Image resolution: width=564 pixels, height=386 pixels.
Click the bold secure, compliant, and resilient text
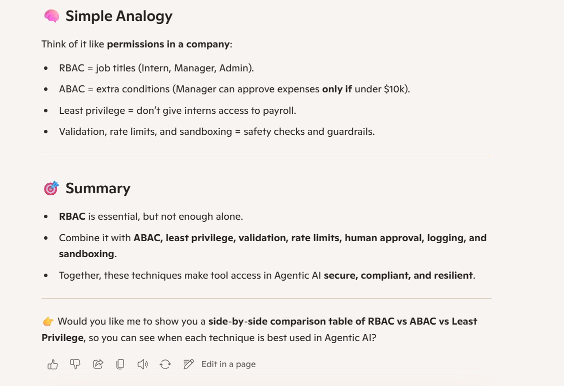(x=398, y=276)
